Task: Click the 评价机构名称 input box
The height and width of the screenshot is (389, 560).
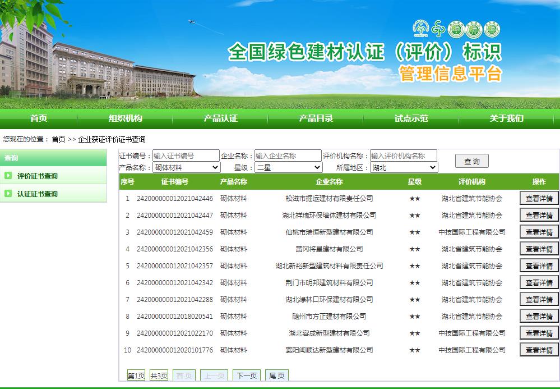Action: (x=403, y=155)
